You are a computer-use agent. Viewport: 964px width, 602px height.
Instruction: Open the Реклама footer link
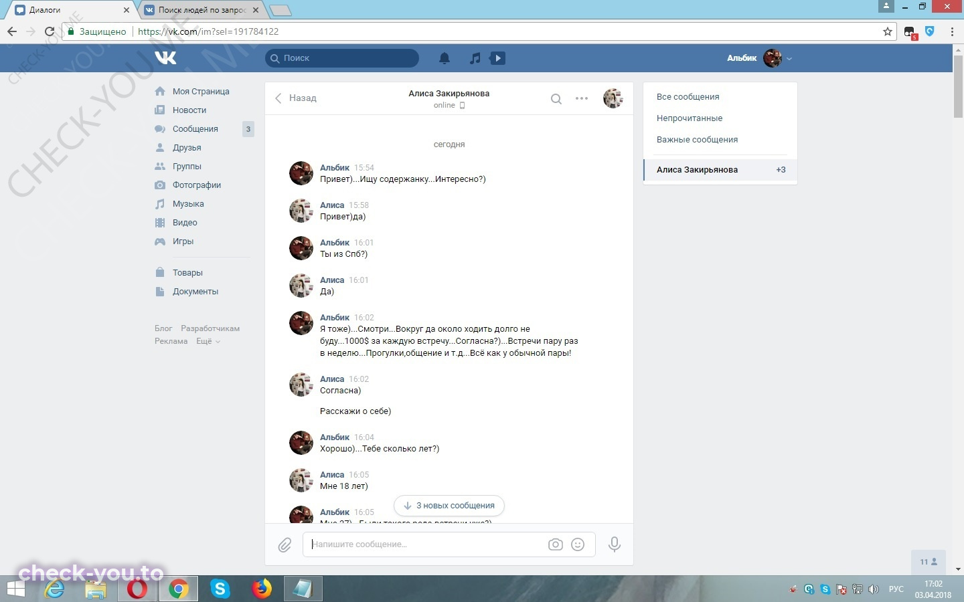171,341
